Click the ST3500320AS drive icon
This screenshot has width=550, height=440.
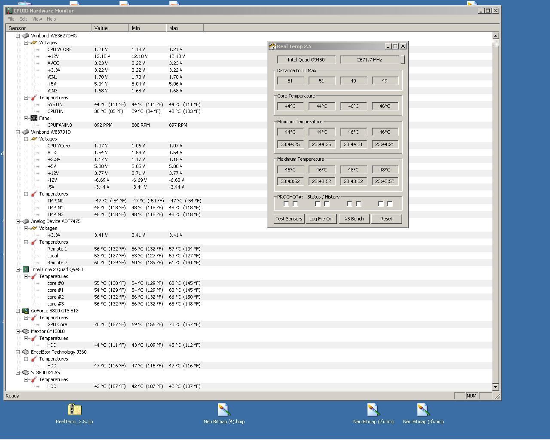tap(26, 373)
